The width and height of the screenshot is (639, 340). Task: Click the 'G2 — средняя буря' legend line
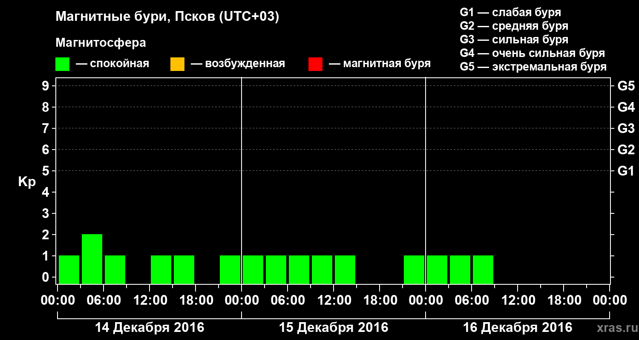point(514,26)
